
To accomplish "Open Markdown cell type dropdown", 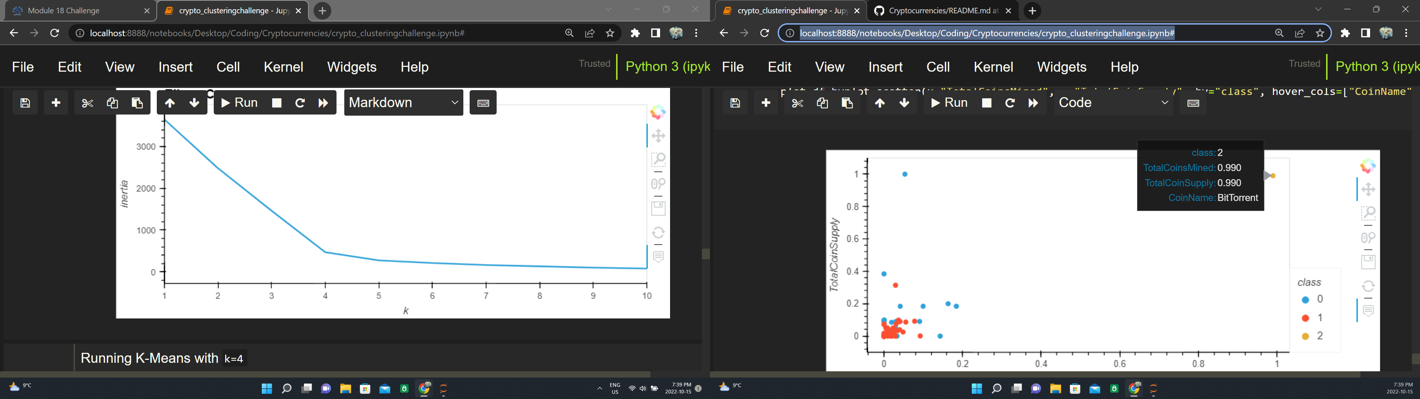I will [403, 103].
